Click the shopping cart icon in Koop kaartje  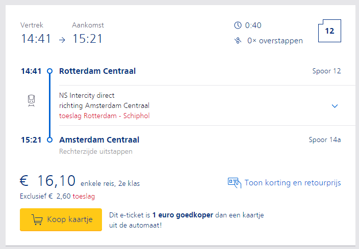(x=37, y=220)
